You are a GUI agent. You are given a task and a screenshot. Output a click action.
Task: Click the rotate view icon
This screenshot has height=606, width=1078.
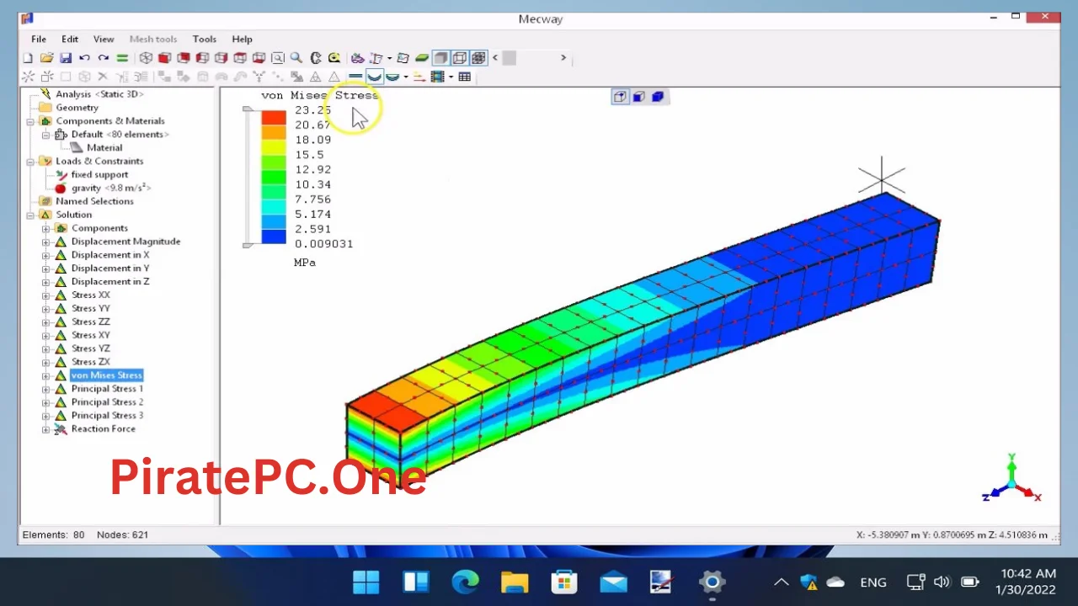[316, 58]
